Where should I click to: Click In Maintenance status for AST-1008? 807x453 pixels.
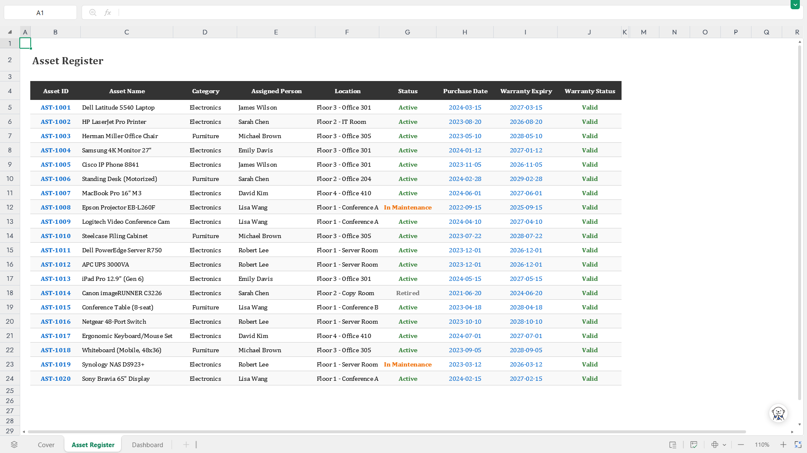click(x=407, y=207)
